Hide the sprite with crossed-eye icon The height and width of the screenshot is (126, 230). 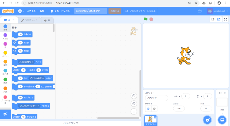154,109
